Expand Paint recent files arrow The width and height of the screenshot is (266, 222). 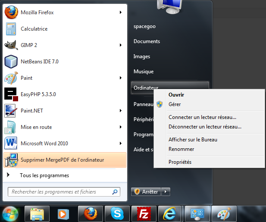pos(121,78)
